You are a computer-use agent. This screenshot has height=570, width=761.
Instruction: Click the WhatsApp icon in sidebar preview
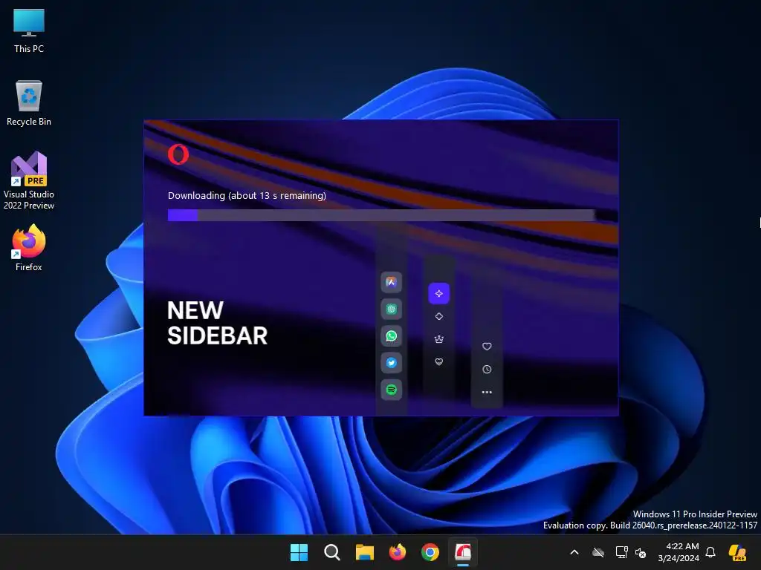tap(391, 336)
